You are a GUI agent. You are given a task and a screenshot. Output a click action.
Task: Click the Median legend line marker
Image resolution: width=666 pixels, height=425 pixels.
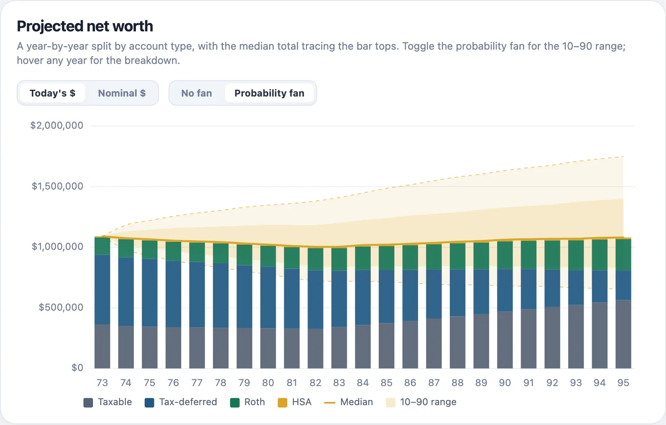tap(330, 403)
